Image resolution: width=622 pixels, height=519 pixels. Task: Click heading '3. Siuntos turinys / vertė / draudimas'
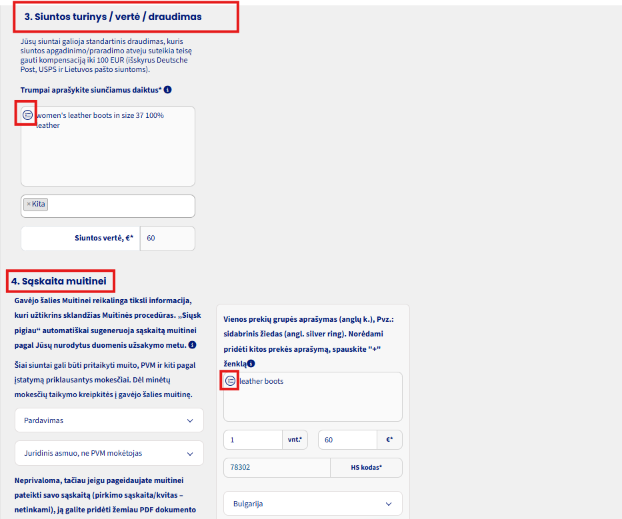coord(113,17)
